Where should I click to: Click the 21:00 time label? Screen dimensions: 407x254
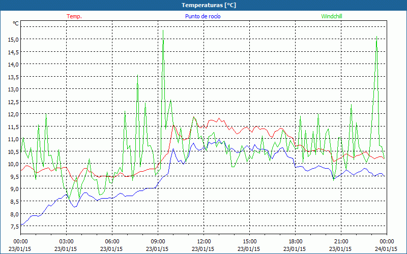[x=341, y=242]
